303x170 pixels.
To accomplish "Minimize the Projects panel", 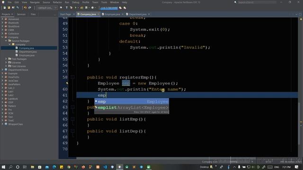I will (x=55, y=15).
